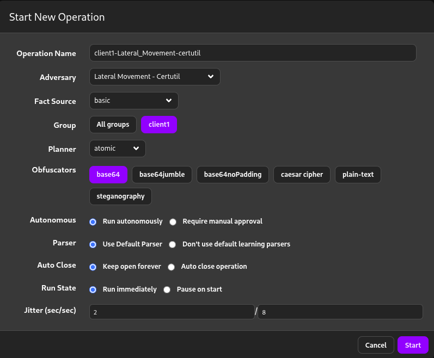
Task: Choose the client1 group
Action: (x=159, y=125)
